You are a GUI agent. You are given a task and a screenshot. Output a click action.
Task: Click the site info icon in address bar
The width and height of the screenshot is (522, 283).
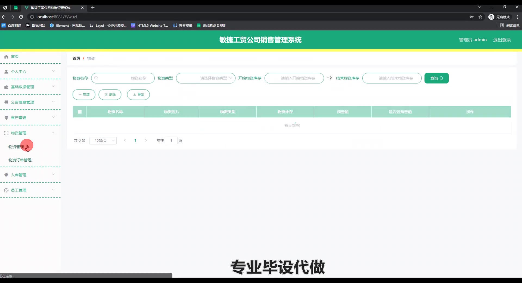(x=32, y=17)
